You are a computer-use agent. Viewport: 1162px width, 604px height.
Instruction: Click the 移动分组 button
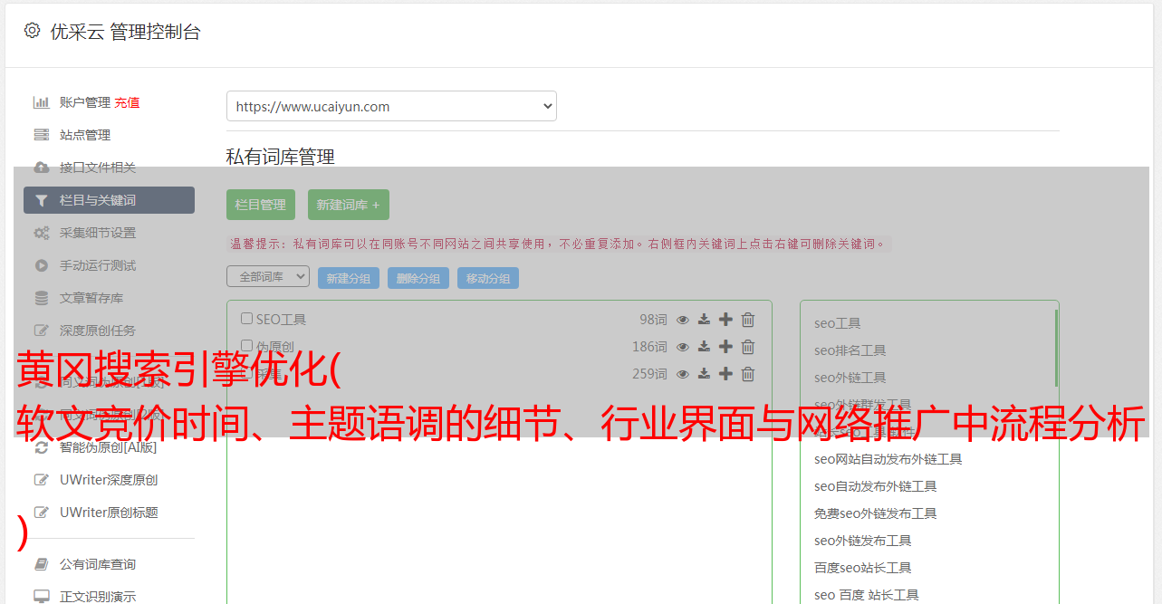488,278
